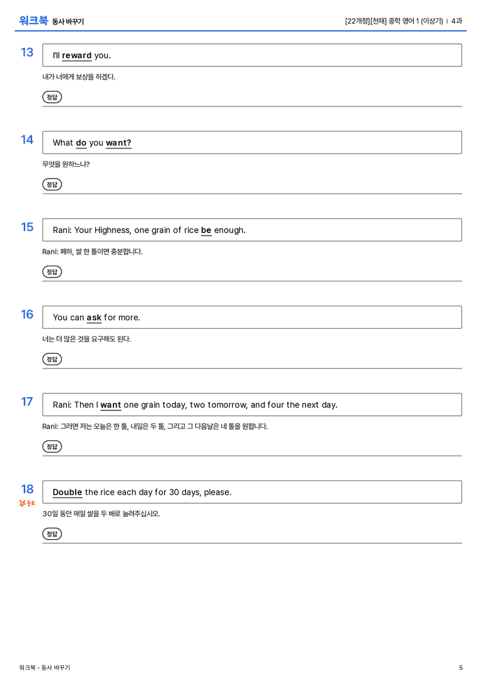The width and height of the screenshot is (481, 681).
Task: Click the underlined verb ask
Action: [x=94, y=318]
